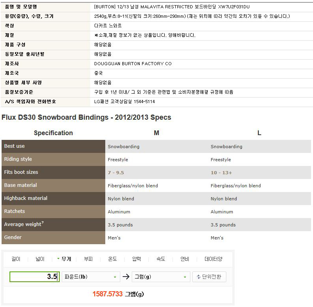Click the input field containing 3.5
The image size is (313, 307).
click(34, 277)
